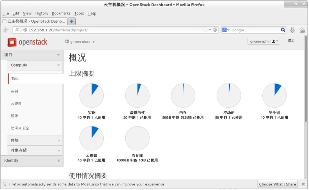This screenshot has width=309, height=190.
Task: Click the 云硬盘 usage pie chart
Action: click(x=92, y=138)
